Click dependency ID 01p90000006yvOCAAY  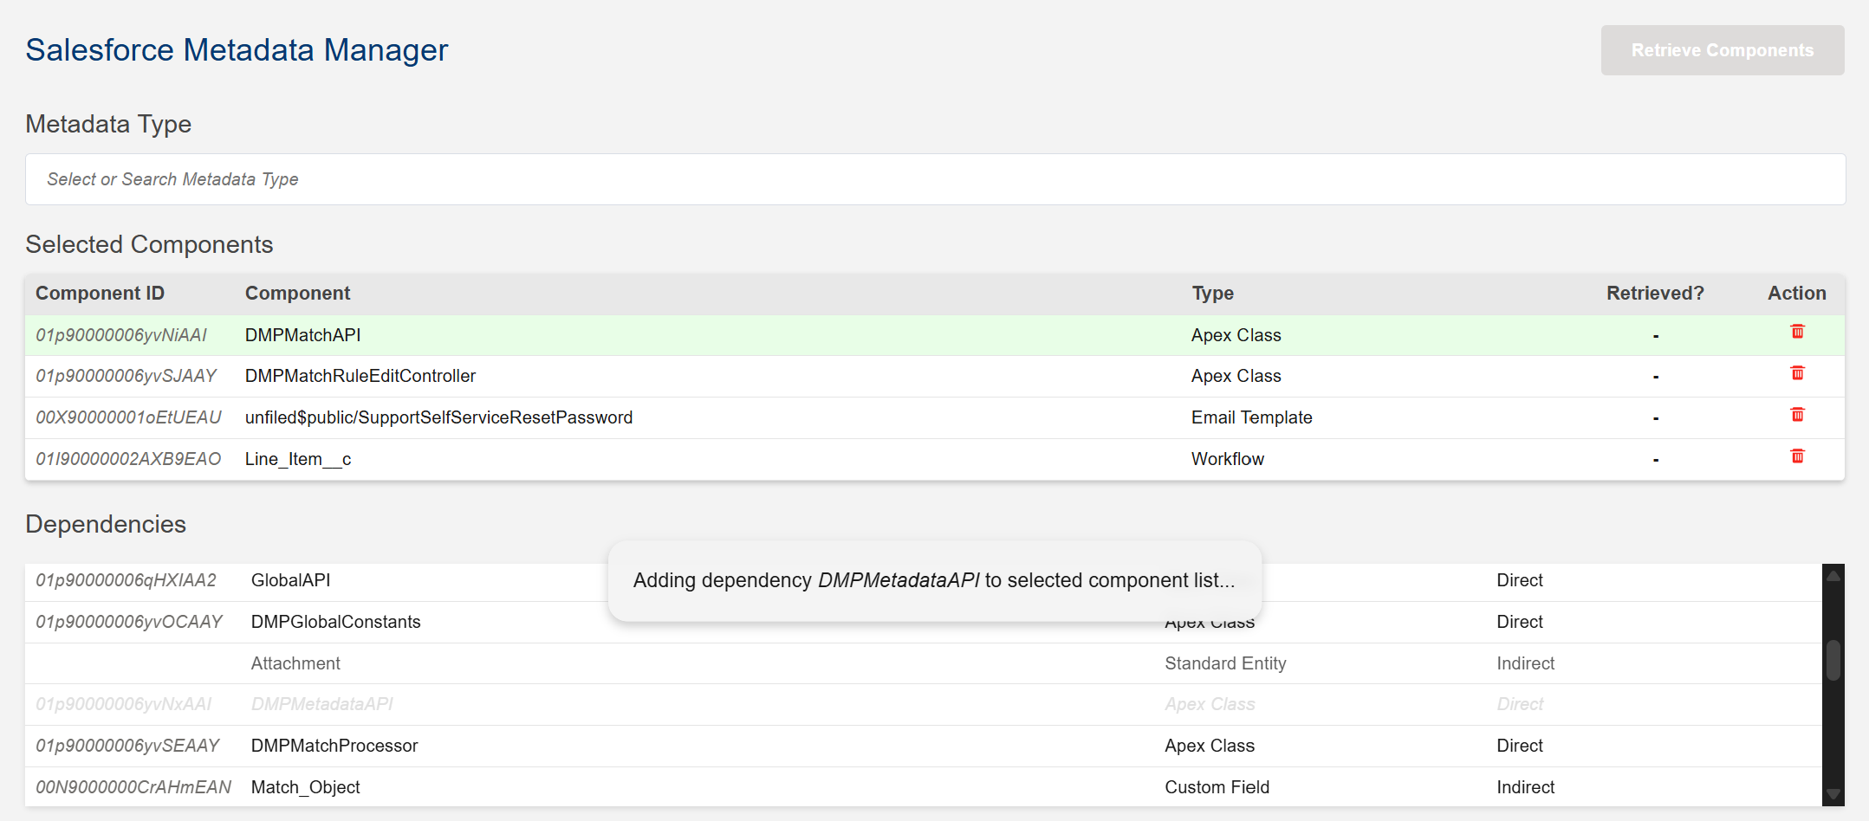(129, 622)
